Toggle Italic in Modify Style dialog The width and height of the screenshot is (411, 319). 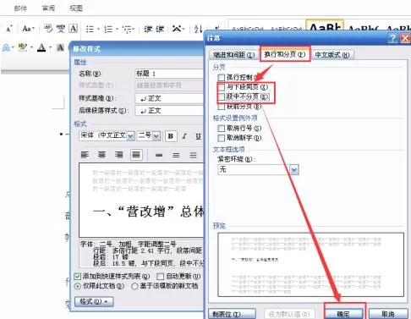point(184,136)
